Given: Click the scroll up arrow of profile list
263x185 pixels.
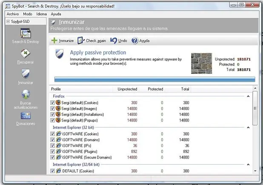Looking at the screenshot, I should point(255,88).
